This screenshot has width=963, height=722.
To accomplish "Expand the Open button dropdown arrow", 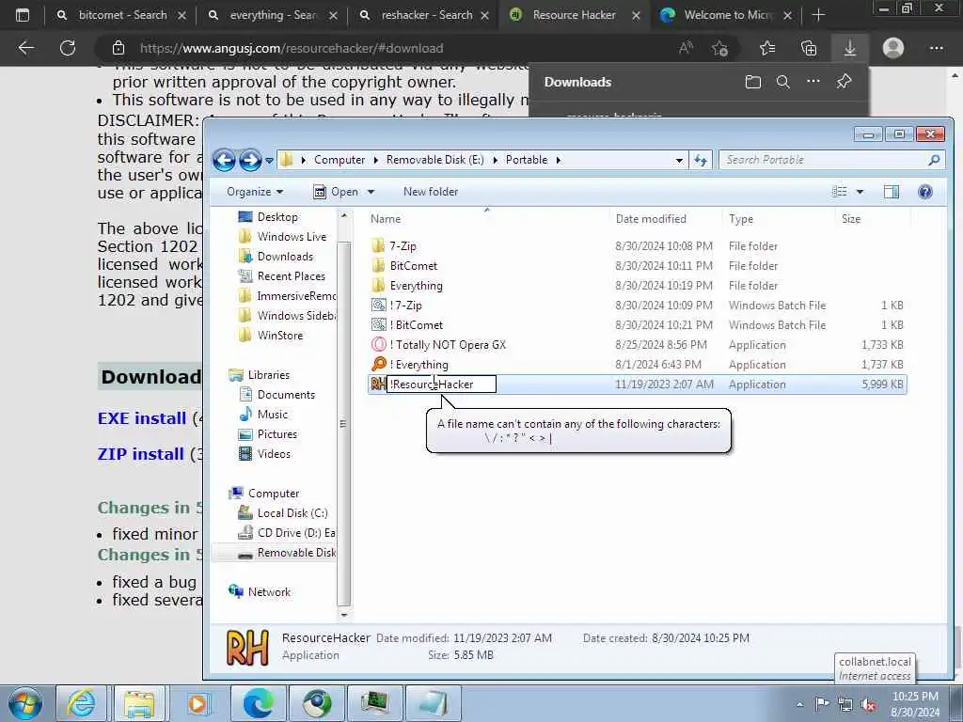I will point(371,192).
